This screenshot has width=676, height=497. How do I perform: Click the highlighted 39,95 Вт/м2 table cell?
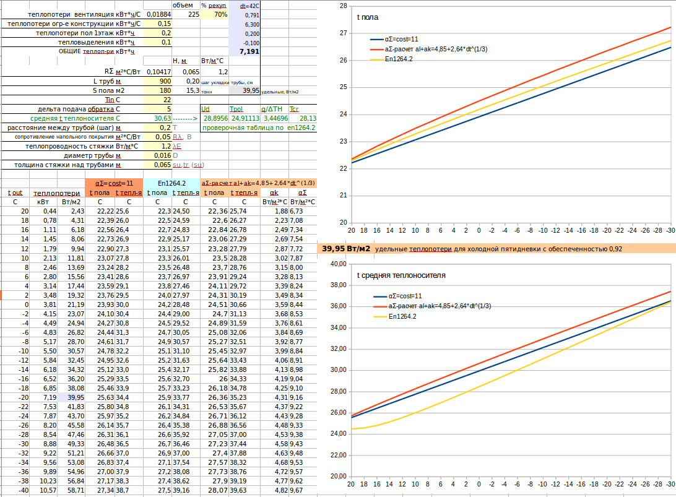click(71, 397)
